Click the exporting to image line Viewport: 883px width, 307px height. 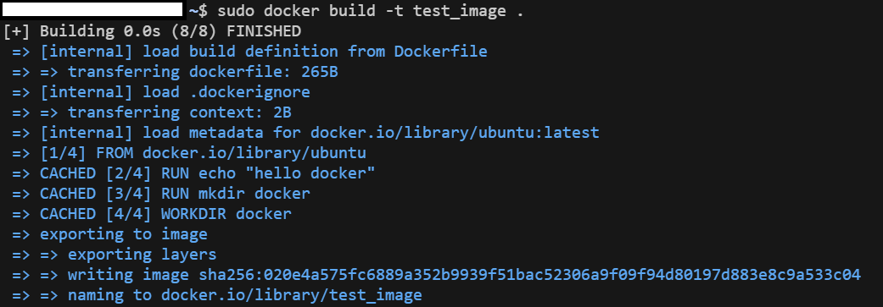coord(109,234)
